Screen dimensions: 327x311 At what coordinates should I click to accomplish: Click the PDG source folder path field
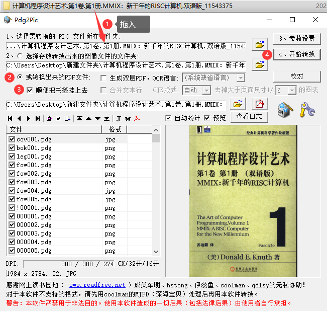pos(126,46)
